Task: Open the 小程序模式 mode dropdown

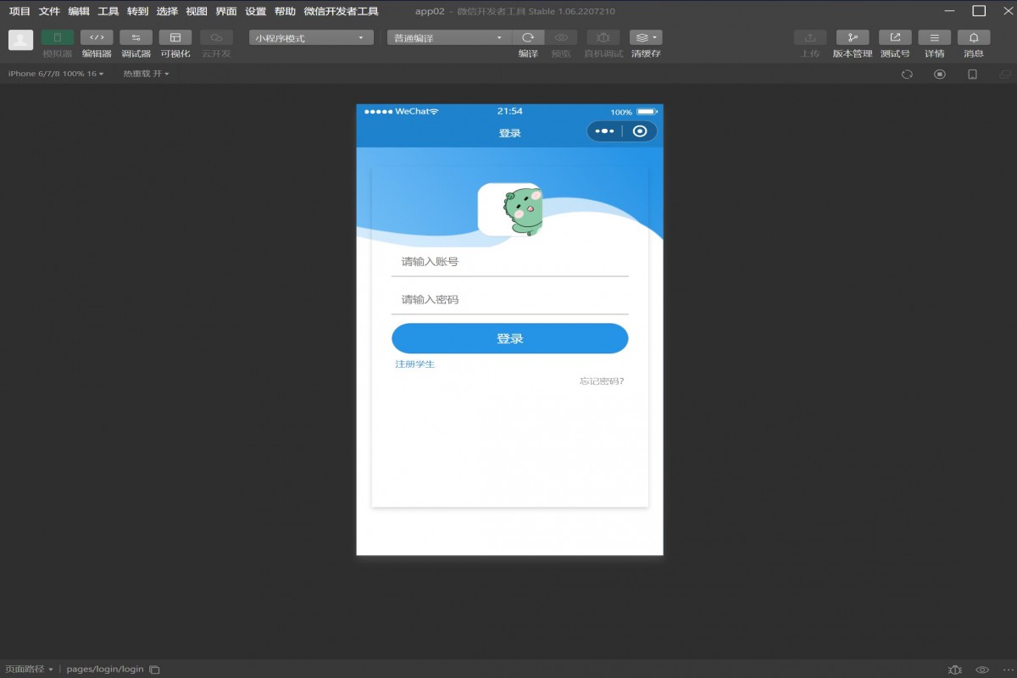Action: [311, 38]
